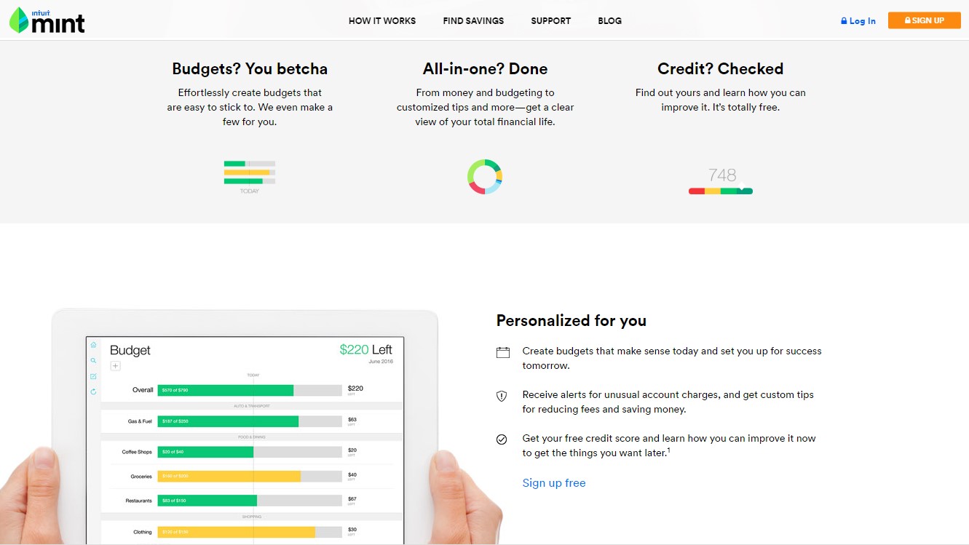
Task: Click the plus button under Budget heading
Action: click(x=115, y=366)
